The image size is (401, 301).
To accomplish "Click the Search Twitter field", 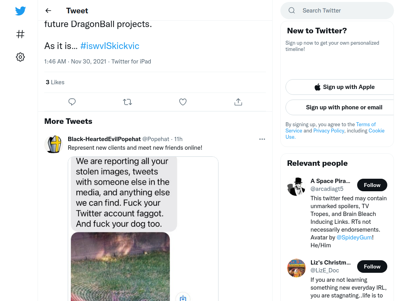I will point(337,11).
